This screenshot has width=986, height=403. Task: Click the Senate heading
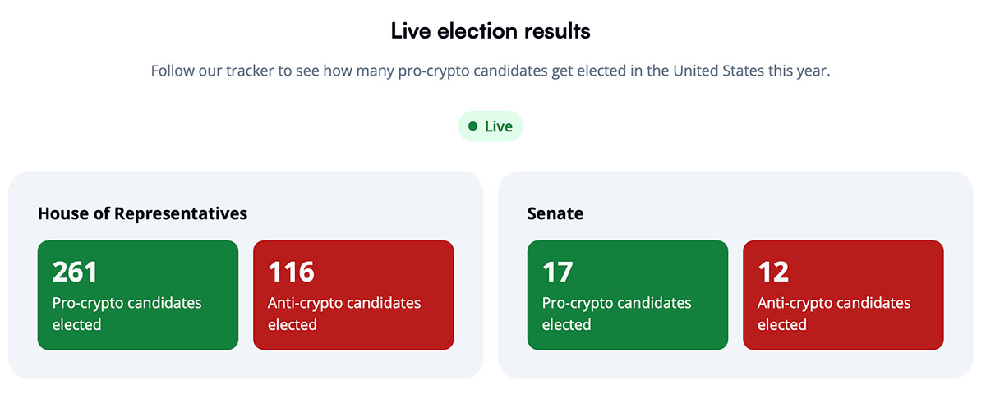click(x=555, y=213)
